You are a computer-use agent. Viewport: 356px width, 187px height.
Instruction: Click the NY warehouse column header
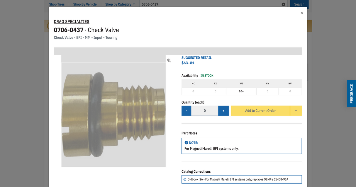(267, 84)
